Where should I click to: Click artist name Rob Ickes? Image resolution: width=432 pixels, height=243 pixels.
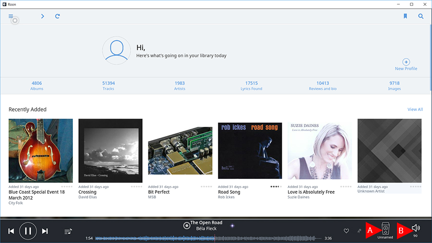[x=226, y=197]
